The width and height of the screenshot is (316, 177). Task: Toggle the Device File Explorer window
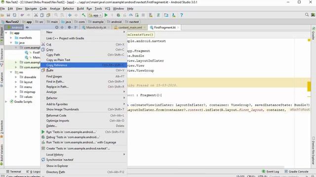tap(314, 150)
